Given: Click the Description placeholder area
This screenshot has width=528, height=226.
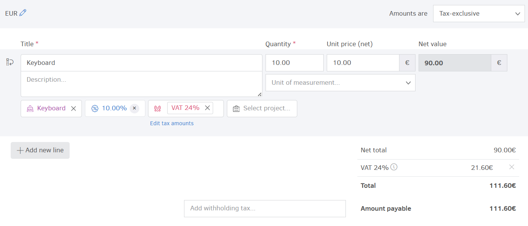Looking at the screenshot, I should pos(142,84).
